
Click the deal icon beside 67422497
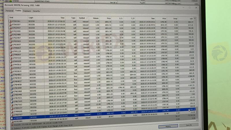(10, 38)
